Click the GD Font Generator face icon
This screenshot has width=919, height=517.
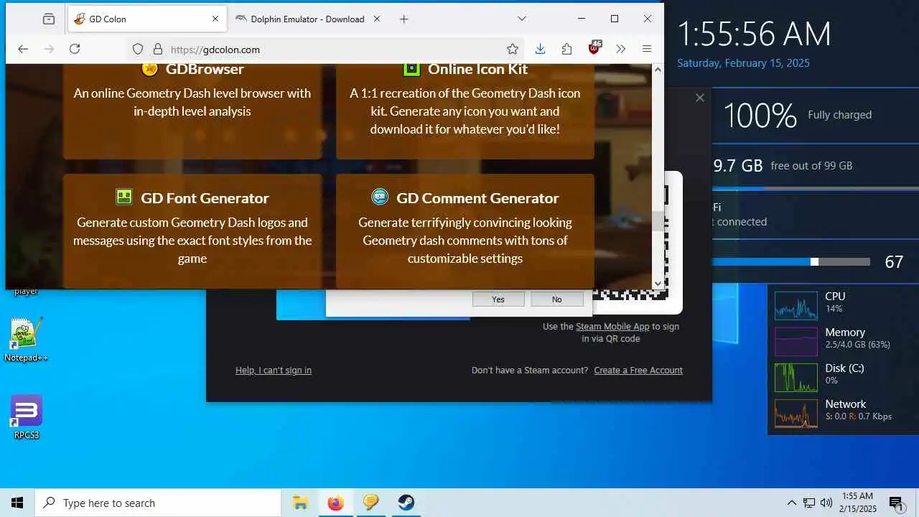pos(124,197)
